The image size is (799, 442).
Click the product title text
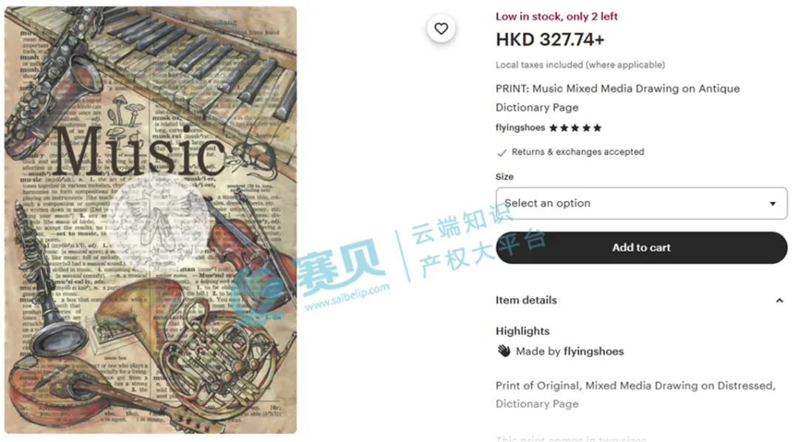(x=618, y=98)
